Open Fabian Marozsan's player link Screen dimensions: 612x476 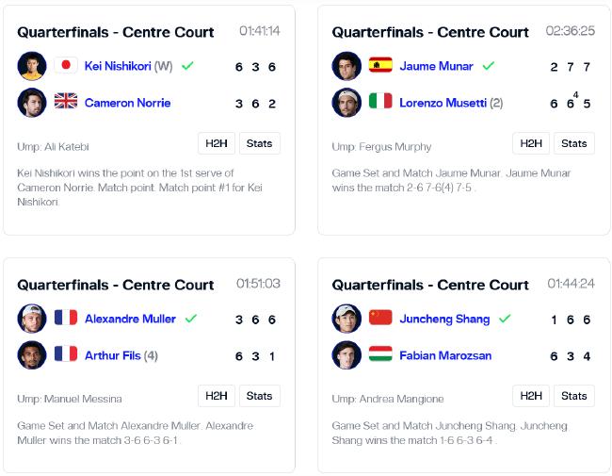[445, 355]
